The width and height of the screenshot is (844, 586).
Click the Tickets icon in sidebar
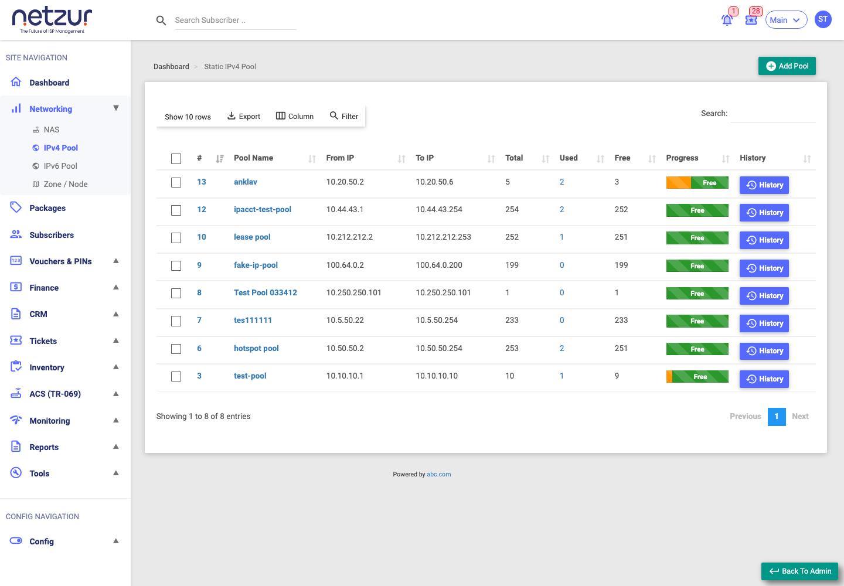pyautogui.click(x=16, y=340)
